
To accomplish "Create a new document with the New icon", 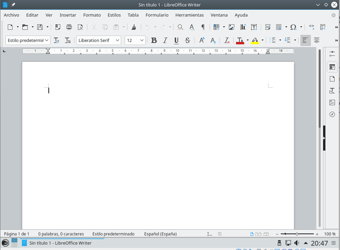I will (x=10, y=27).
